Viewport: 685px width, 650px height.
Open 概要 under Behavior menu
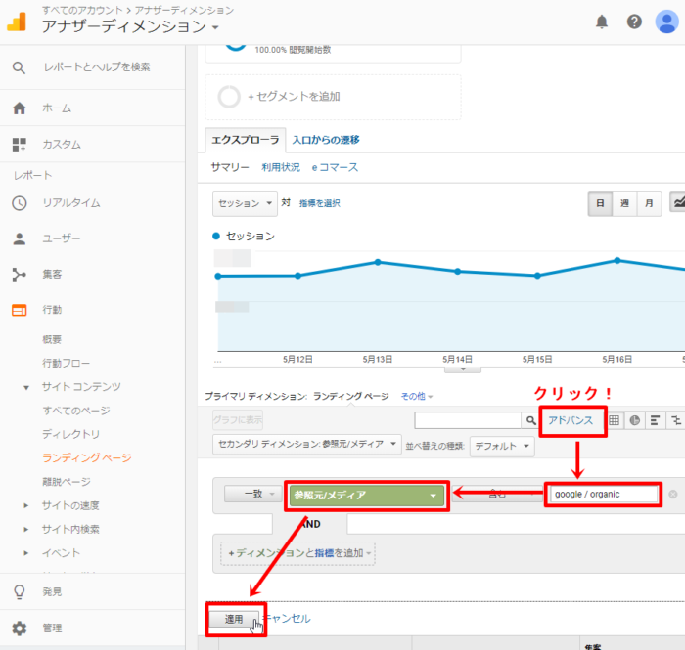(x=52, y=339)
